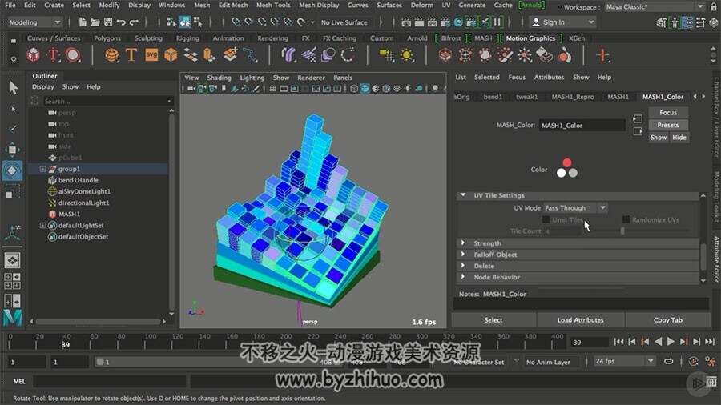Viewport: 721px width, 405px height.
Task: Click the four-view layout icon
Action: pyautogui.click(x=12, y=281)
